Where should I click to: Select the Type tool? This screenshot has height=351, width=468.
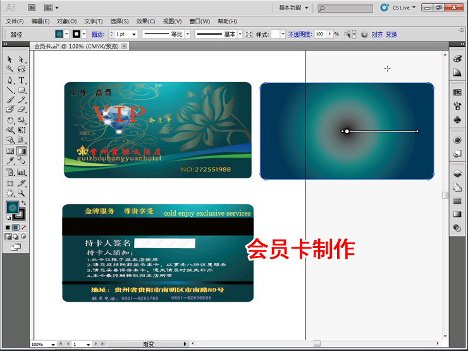pyautogui.click(x=22, y=80)
